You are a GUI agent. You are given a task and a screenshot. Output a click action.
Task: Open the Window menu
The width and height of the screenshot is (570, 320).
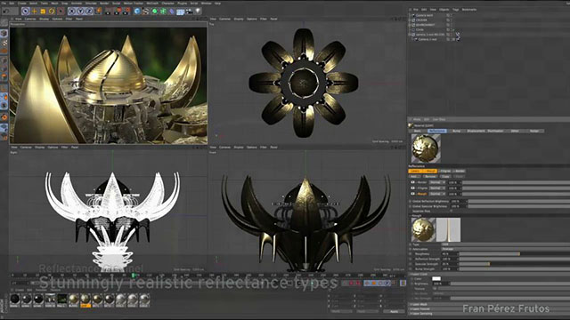point(206,4)
